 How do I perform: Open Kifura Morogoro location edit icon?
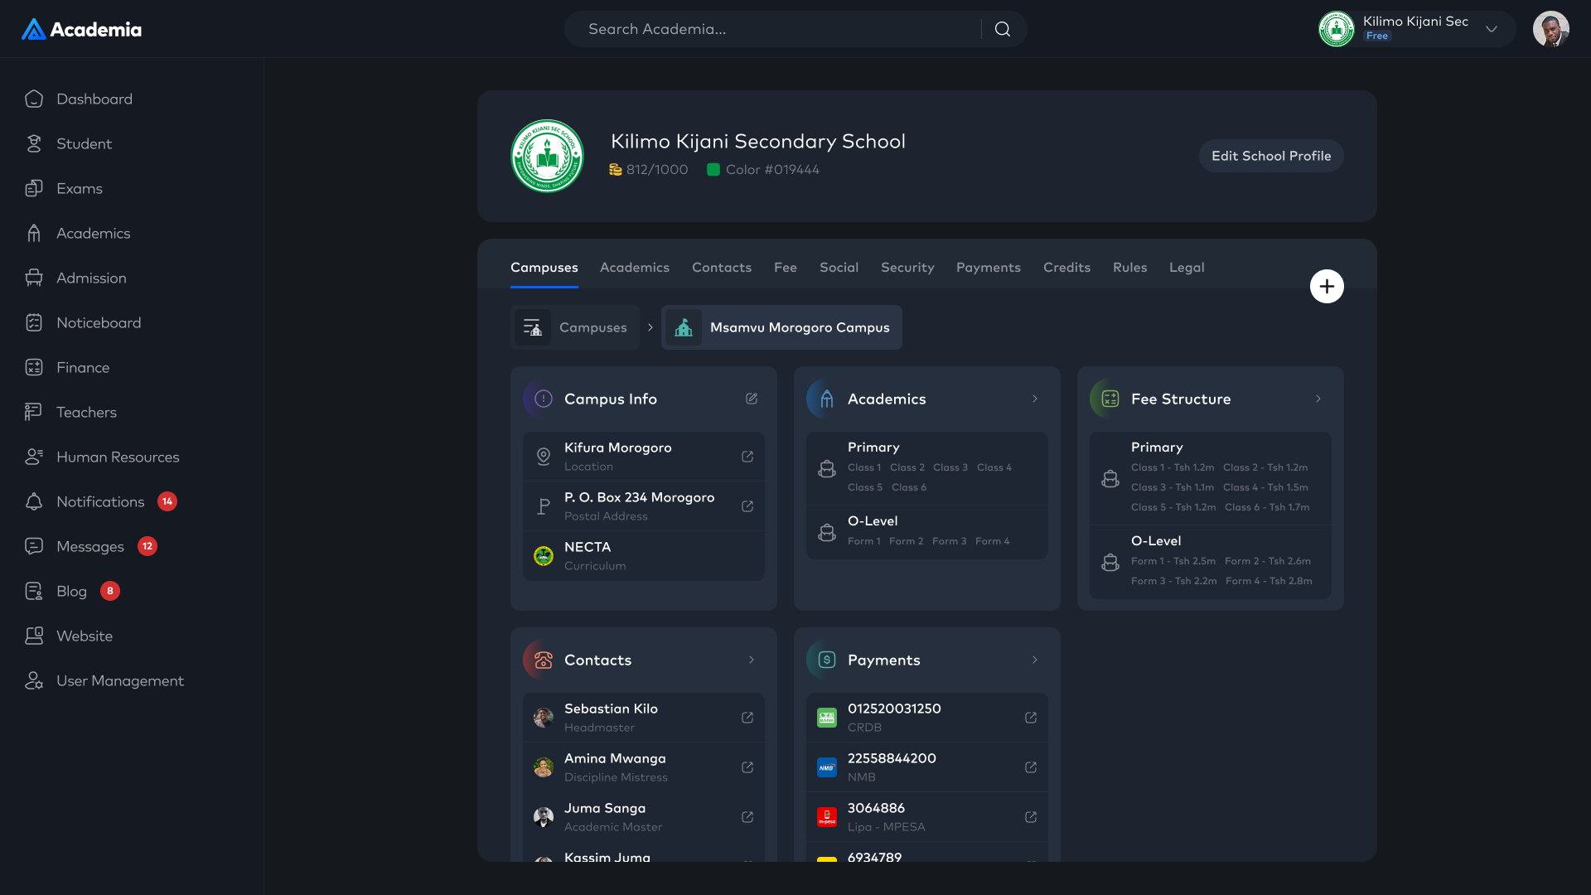point(747,457)
